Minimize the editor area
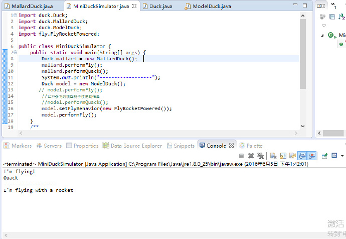 pos(295,5)
